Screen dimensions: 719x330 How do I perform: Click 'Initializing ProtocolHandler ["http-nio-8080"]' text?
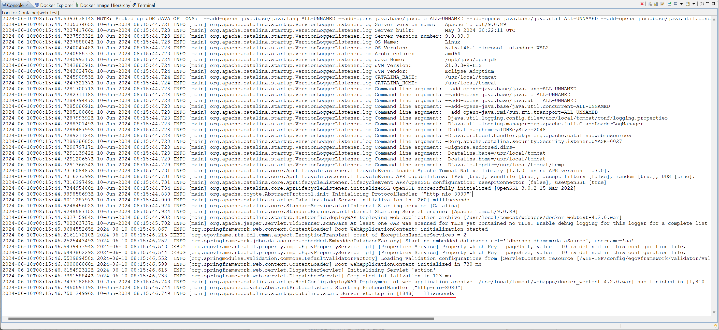pyautogui.click(x=402, y=194)
